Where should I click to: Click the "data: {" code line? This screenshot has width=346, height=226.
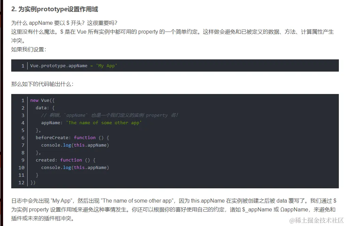pyautogui.click(x=45, y=108)
